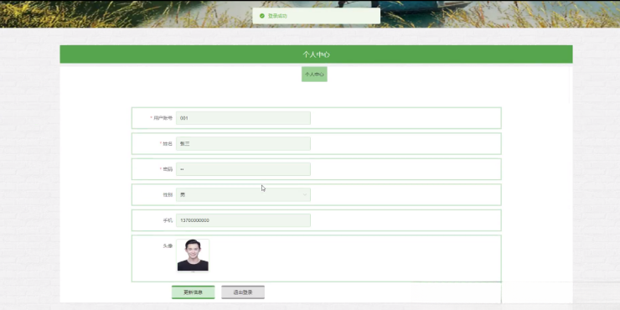Click the 姓名 input field containing 张三
Image resolution: width=620 pixels, height=310 pixels.
point(243,143)
